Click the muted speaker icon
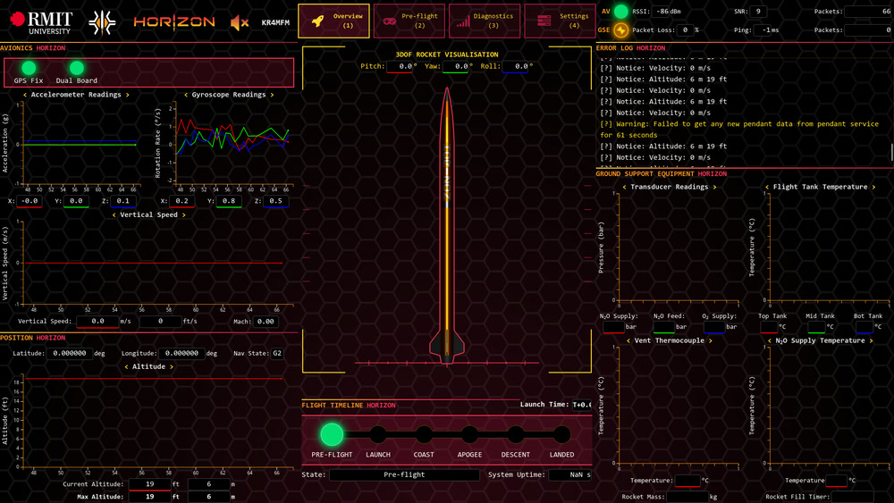This screenshot has width=894, height=503. 240,23
